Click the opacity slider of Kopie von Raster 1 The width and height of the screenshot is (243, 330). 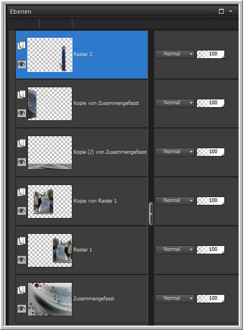pyautogui.click(x=211, y=200)
